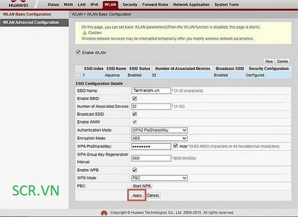The height and width of the screenshot is (217, 298).
Task: Click the SSID Index column header
Action: pos(94,69)
